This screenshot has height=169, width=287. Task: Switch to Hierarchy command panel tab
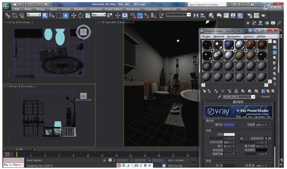(260, 23)
